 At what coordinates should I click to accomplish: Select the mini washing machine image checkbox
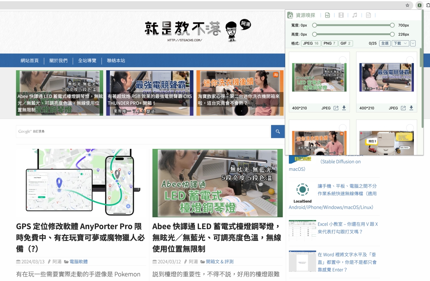click(x=343, y=128)
